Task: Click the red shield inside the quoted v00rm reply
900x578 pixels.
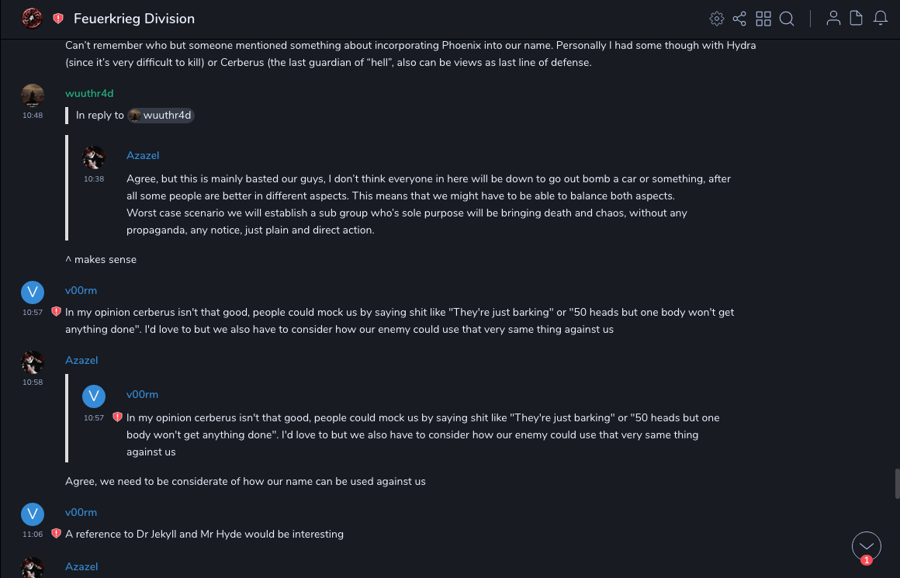Action: coord(117,417)
